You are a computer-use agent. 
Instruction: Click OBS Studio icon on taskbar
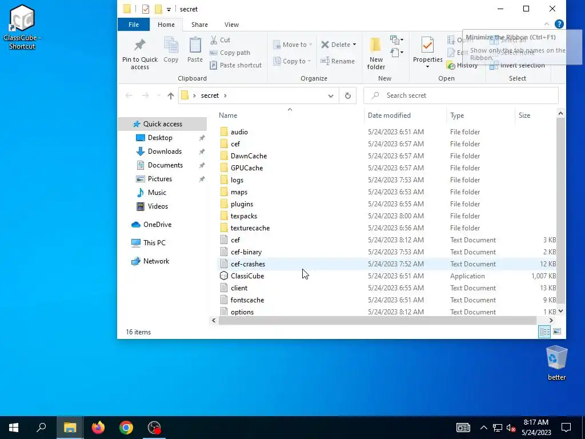[x=154, y=428]
